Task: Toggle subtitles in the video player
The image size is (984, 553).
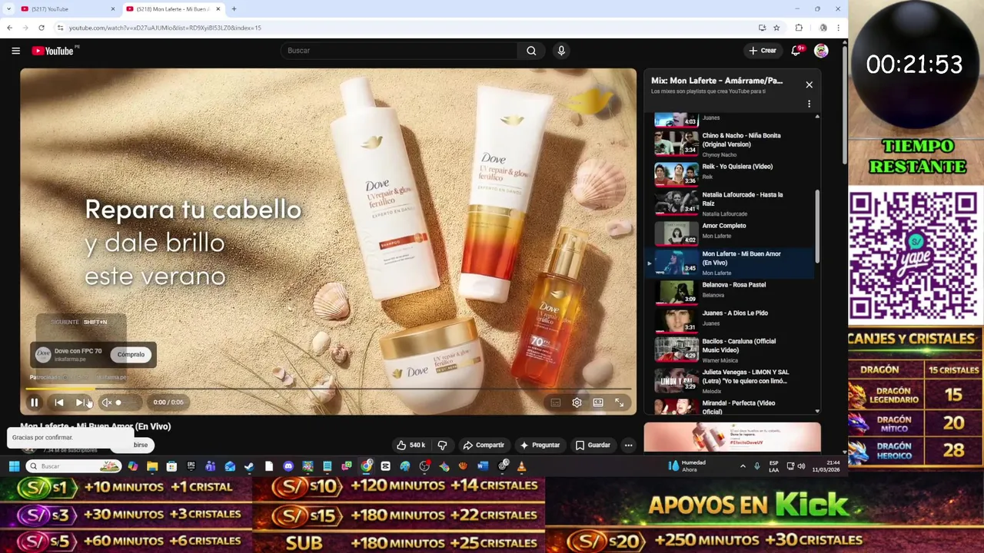Action: pyautogui.click(x=556, y=402)
